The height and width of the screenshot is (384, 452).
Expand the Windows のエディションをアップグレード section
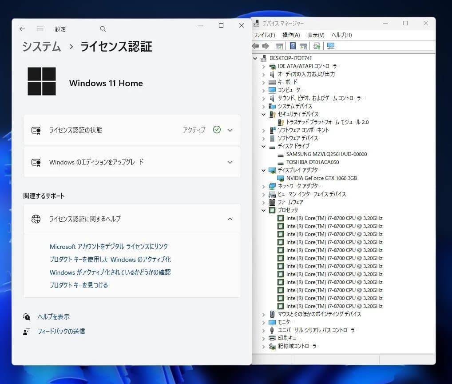click(230, 162)
